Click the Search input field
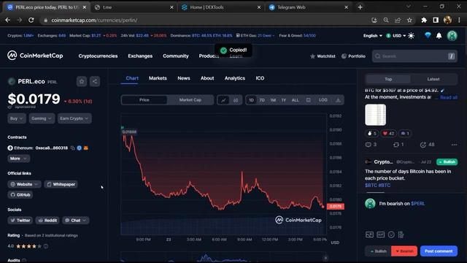Screen dimensions: 467x263 tap(415, 56)
